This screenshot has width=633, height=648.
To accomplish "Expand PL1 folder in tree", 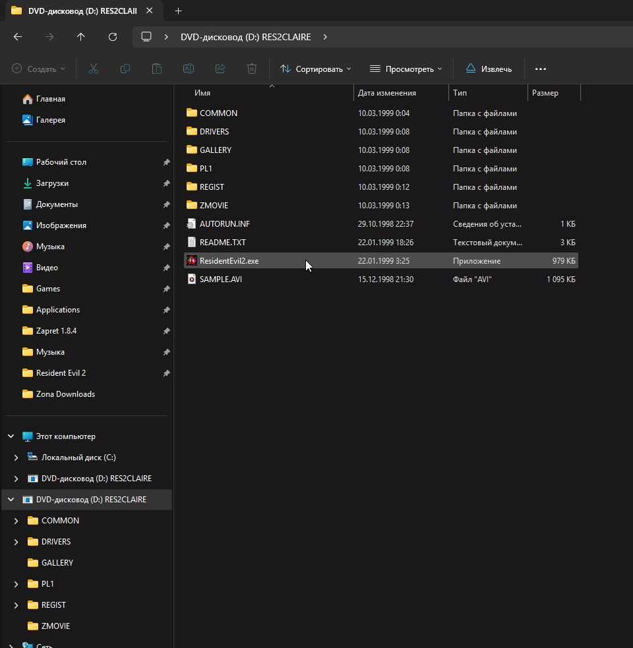I will pyautogui.click(x=16, y=584).
